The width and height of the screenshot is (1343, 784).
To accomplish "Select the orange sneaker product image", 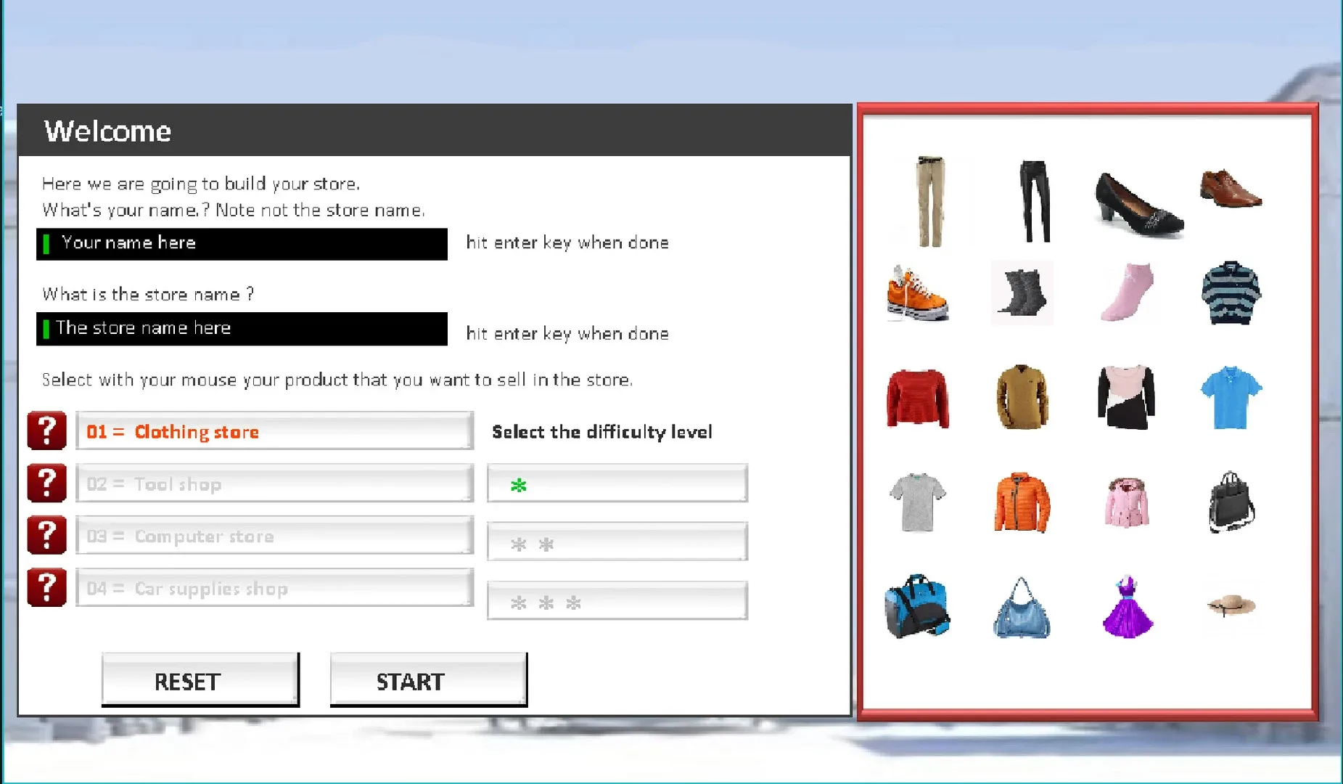I will (x=916, y=293).
